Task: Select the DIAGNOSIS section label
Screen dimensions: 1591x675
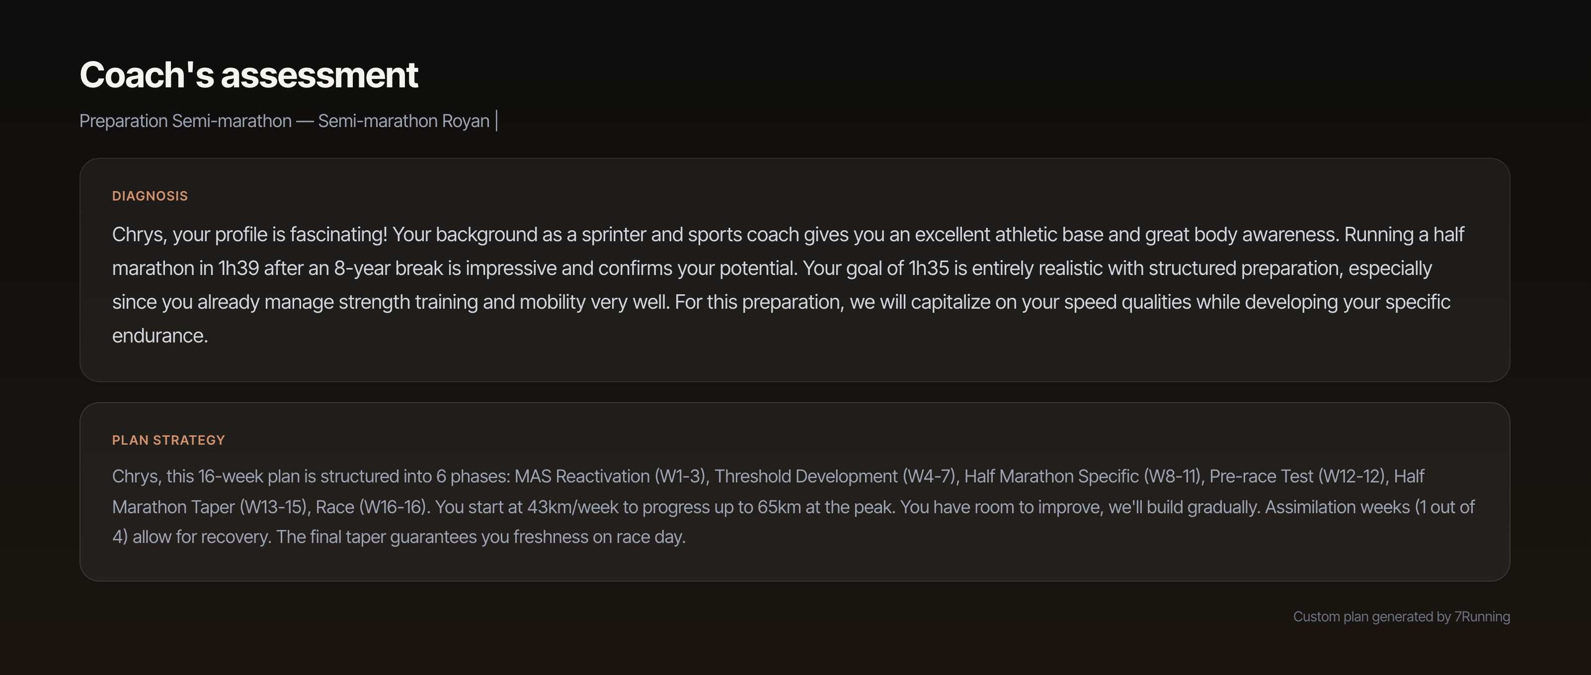Action: tap(150, 196)
